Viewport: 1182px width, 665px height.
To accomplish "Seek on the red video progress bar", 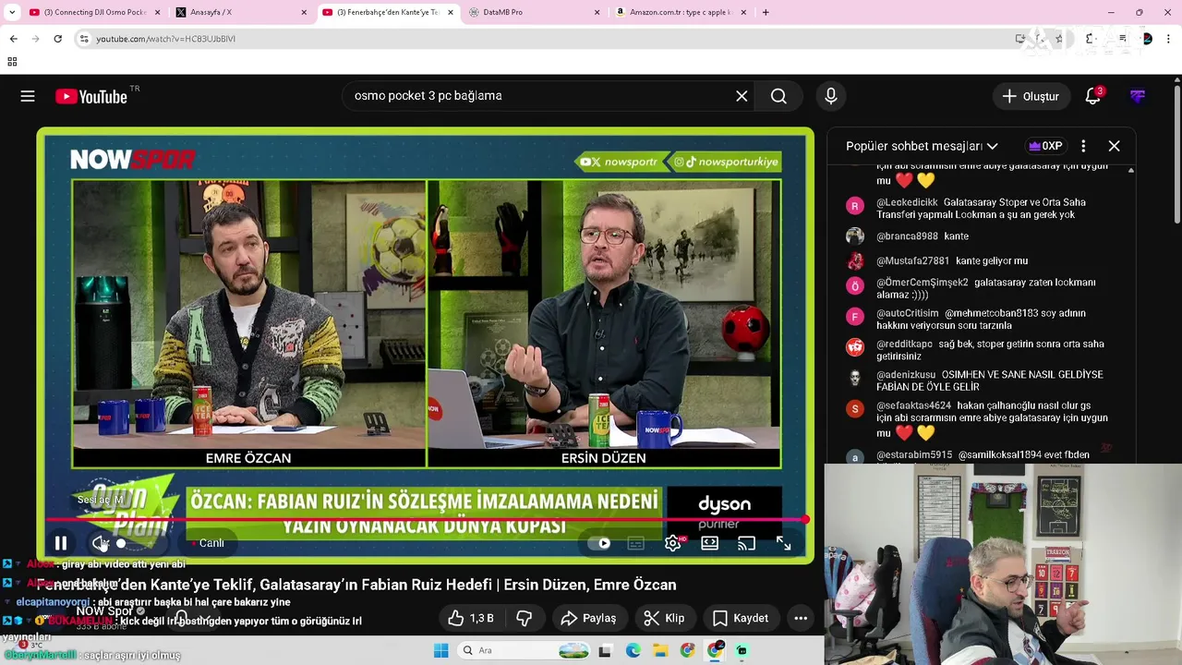I will tap(426, 520).
